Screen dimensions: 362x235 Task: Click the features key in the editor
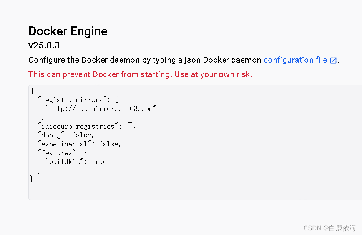pos(57,152)
